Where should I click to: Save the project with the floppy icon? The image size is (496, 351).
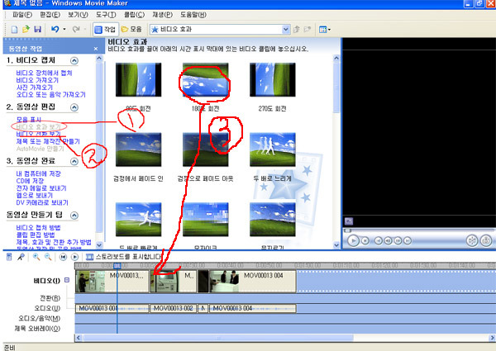click(x=38, y=30)
